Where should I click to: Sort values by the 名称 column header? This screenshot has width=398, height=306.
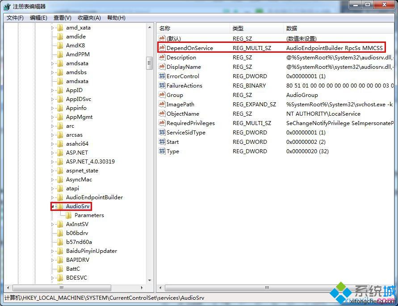coord(193,29)
